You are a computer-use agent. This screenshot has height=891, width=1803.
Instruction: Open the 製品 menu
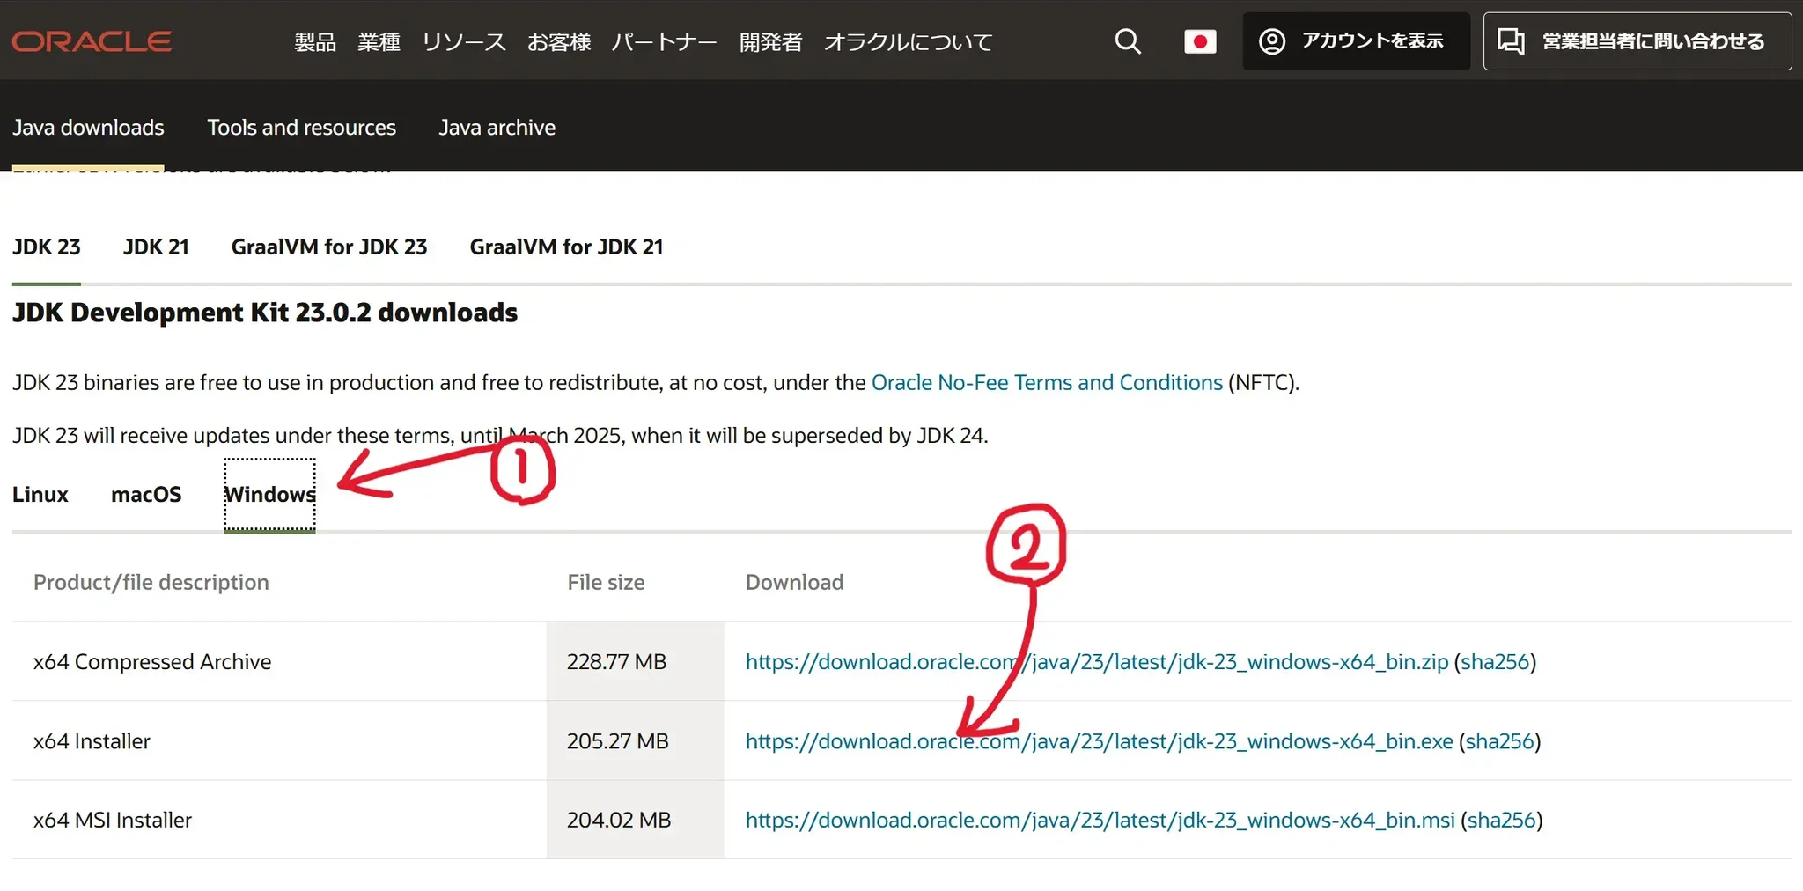pyautogui.click(x=315, y=42)
